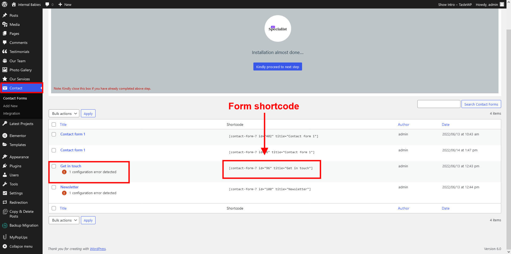The image size is (511, 254).
Task: Click the WordPress logo icon
Action: 5,4
